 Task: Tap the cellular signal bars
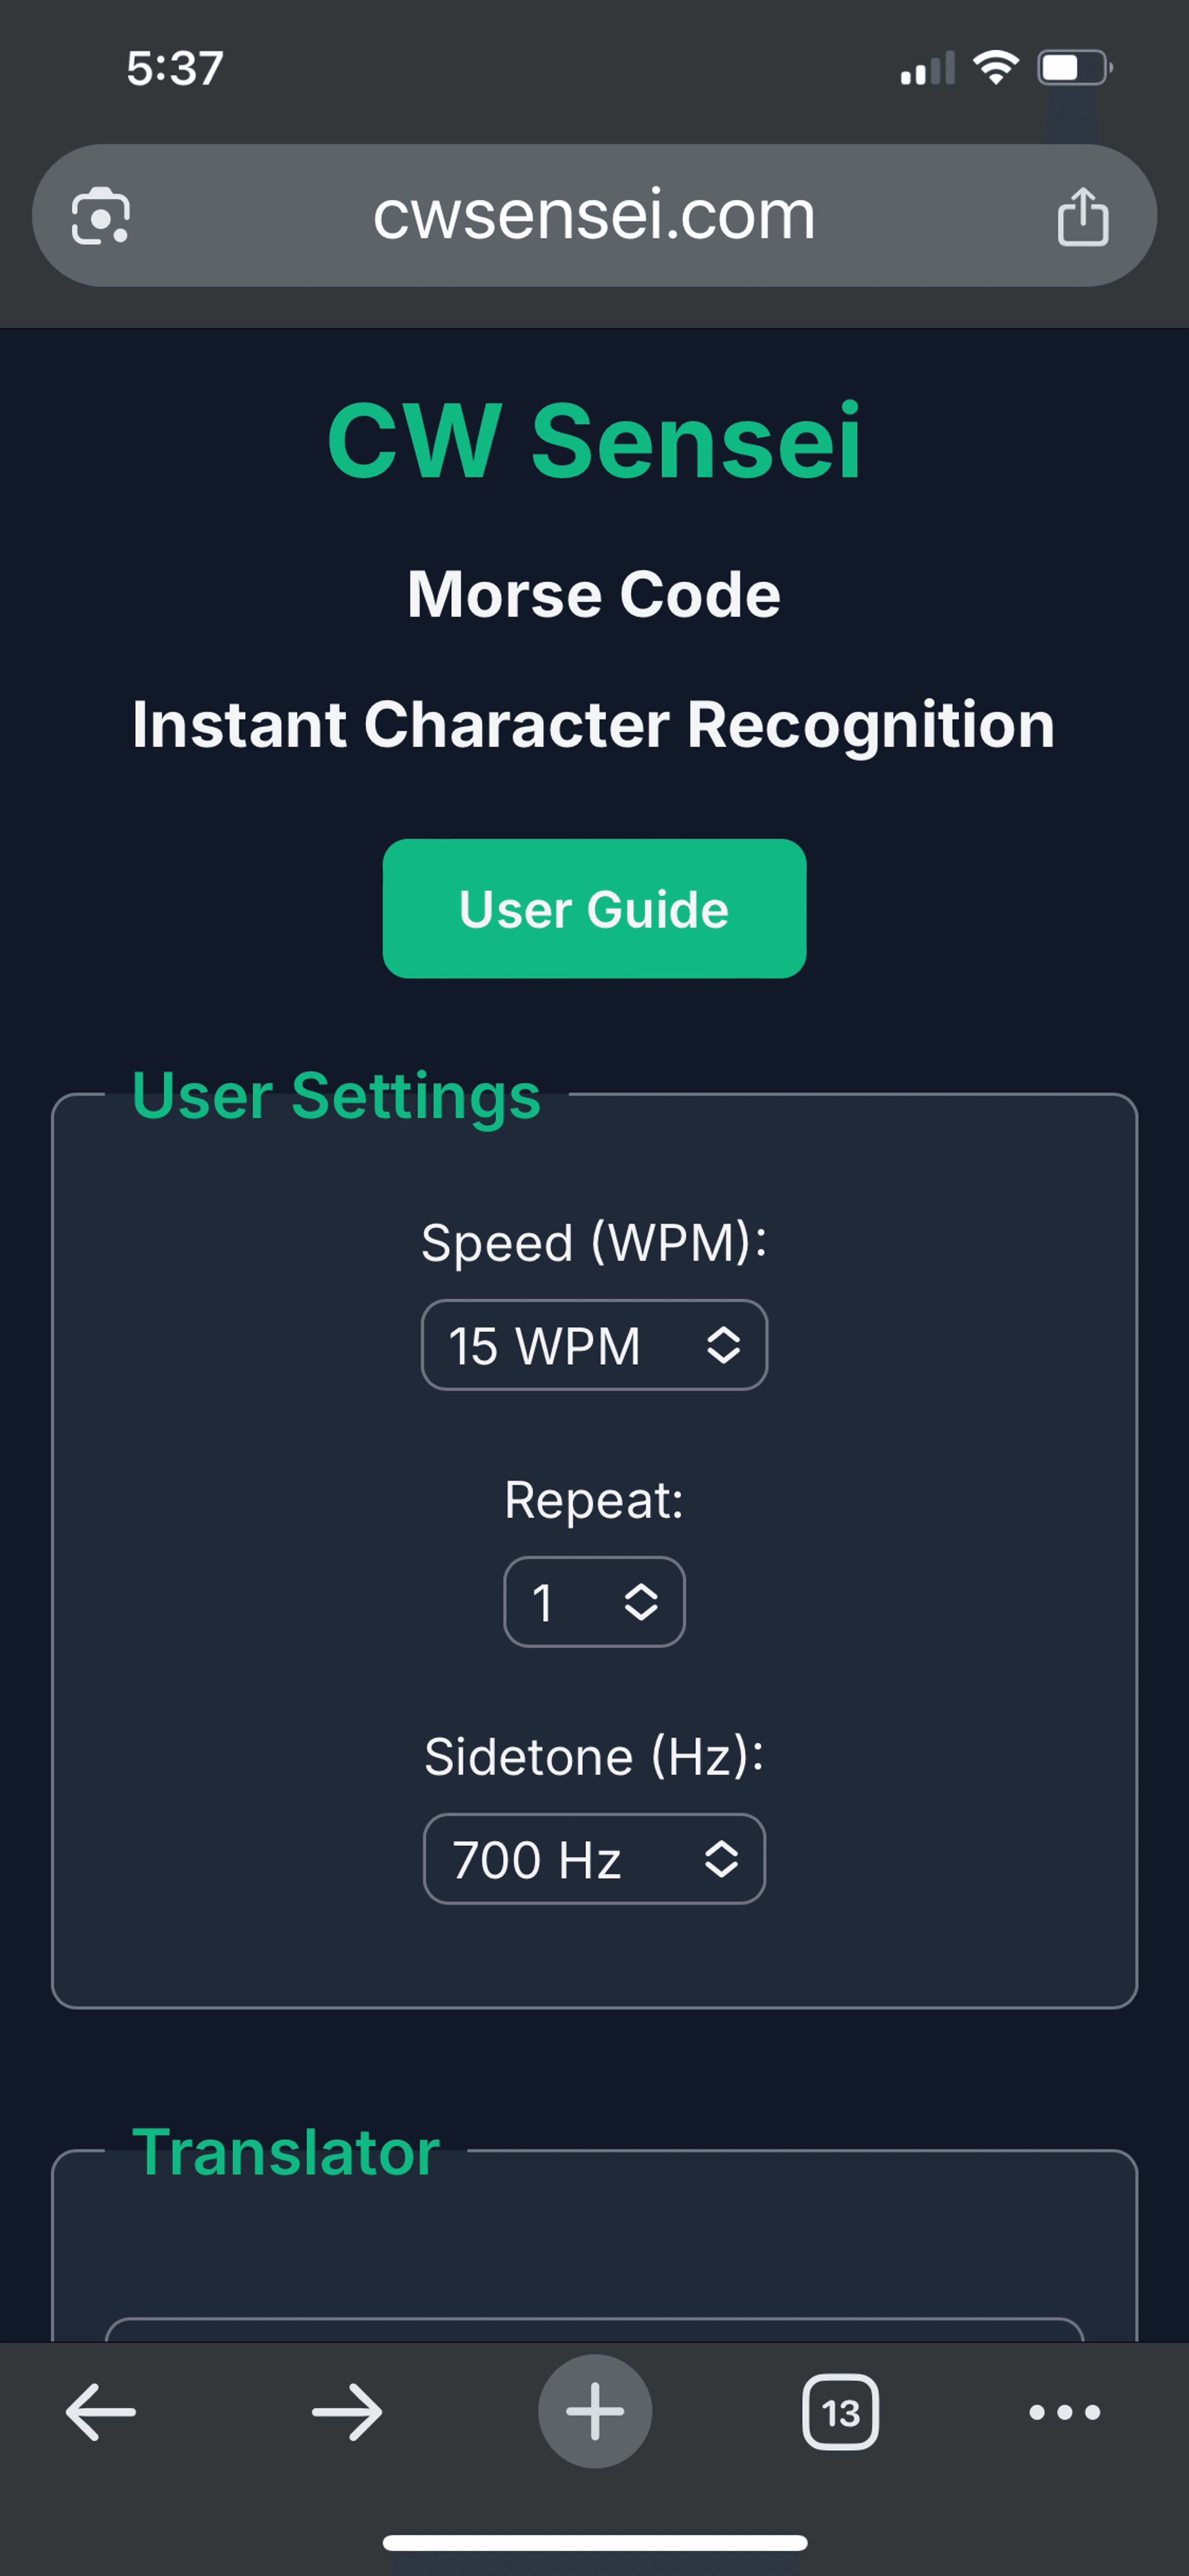(x=927, y=68)
